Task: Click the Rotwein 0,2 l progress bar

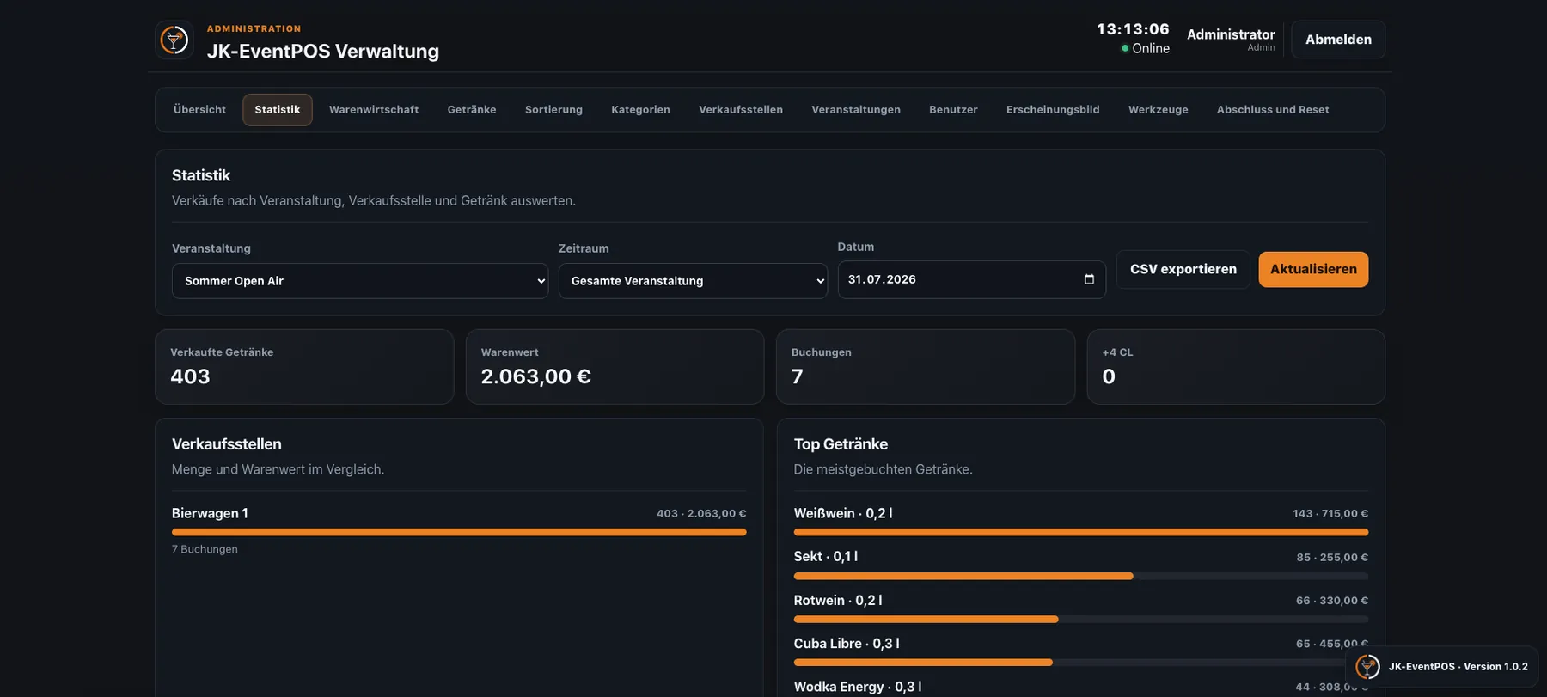Action: click(x=1081, y=620)
